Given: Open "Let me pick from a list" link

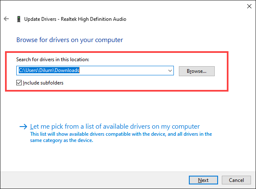Looking at the screenshot, I should (115, 126).
